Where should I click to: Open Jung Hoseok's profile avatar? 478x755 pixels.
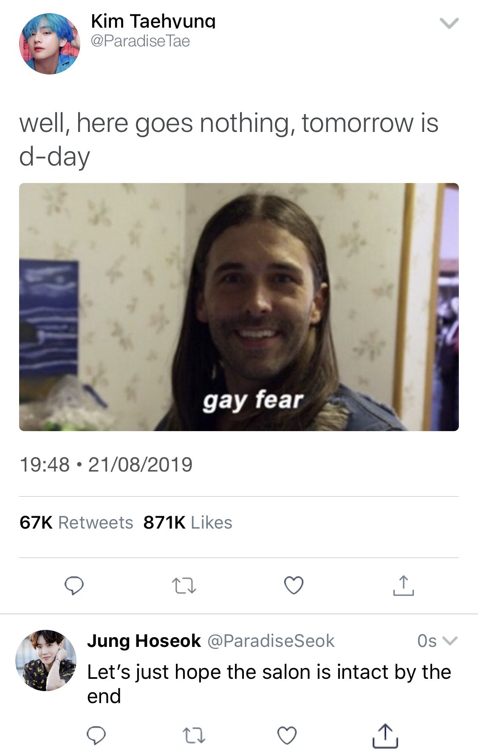(x=46, y=660)
